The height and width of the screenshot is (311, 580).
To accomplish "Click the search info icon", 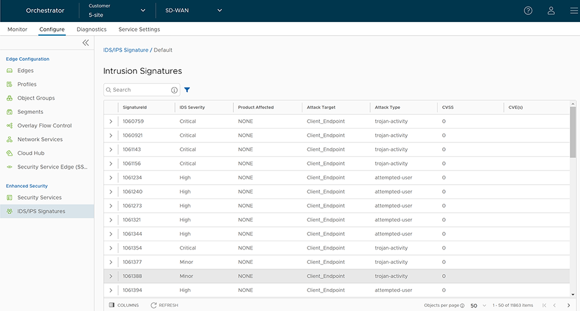I will click(x=174, y=90).
